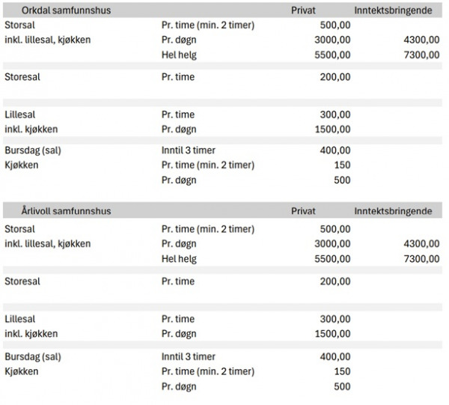
Task: Click the 200,00 Storesal price for Årlivoll
Action: click(x=335, y=281)
